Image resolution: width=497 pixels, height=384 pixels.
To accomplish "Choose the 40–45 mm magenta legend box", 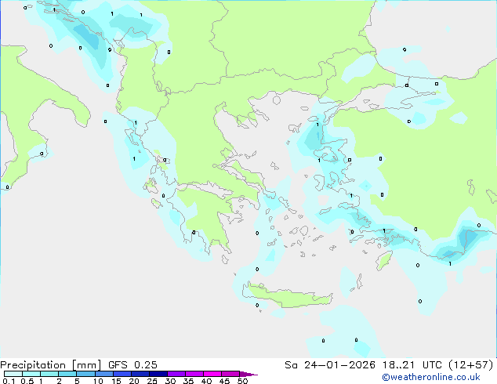I will coord(212,374).
